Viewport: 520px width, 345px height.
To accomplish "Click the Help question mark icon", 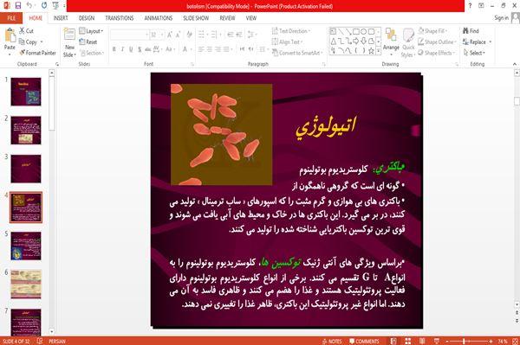I will pyautogui.click(x=470, y=6).
